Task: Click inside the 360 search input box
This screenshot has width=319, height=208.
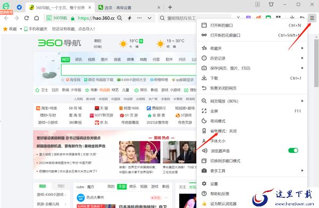Action: click(x=129, y=70)
